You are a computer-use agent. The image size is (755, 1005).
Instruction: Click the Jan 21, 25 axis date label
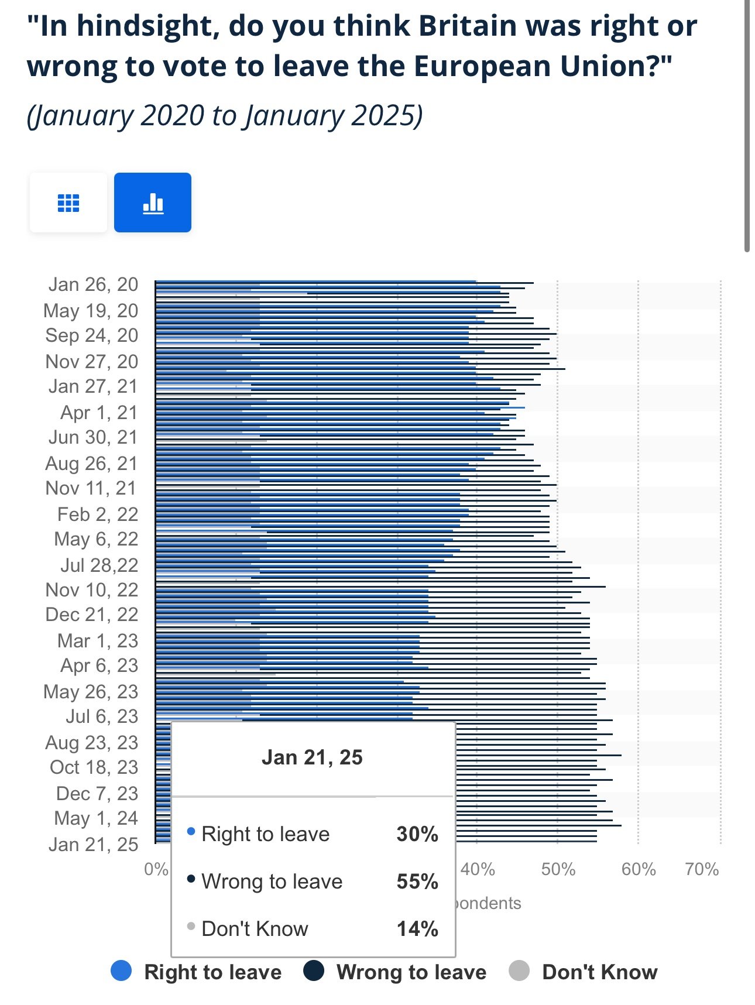click(94, 844)
